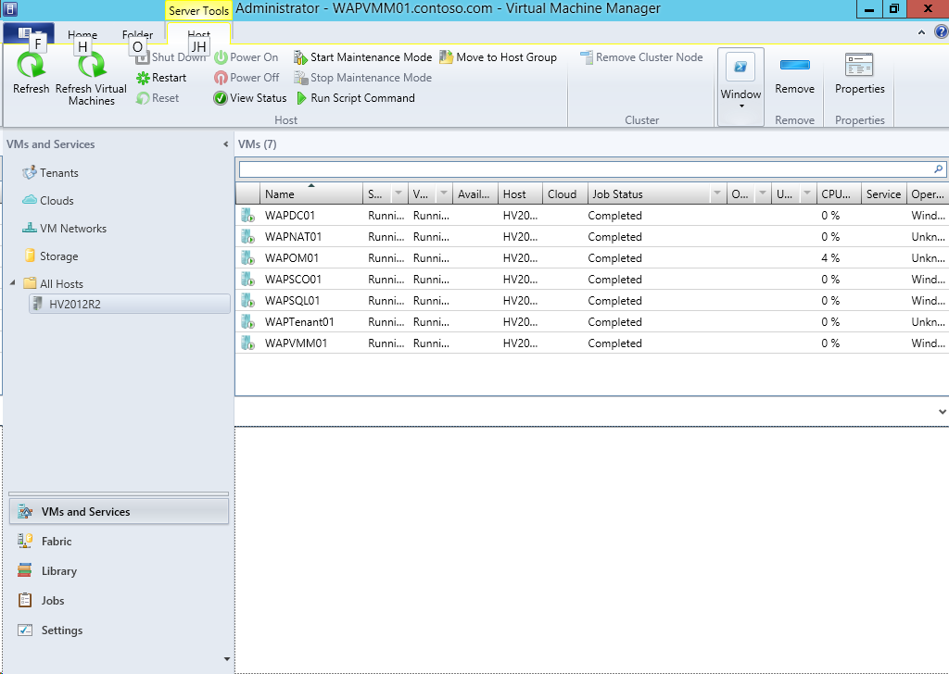Screen dimensions: 949x674
Task: Open User Role column filter dropdown
Action: coord(807,193)
